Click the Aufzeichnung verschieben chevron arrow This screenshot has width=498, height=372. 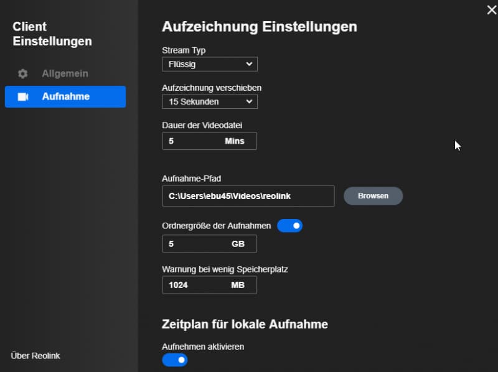250,101
